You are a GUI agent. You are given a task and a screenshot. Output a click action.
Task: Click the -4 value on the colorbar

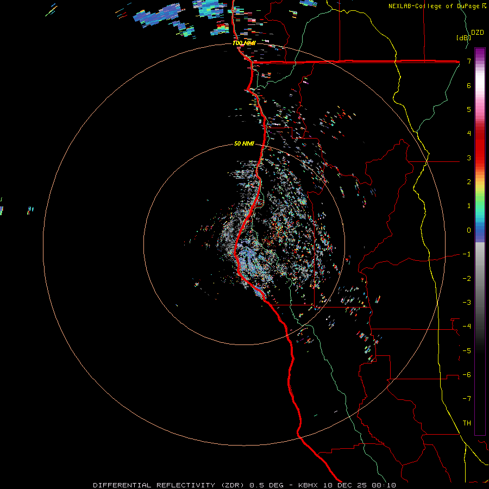pos(467,327)
